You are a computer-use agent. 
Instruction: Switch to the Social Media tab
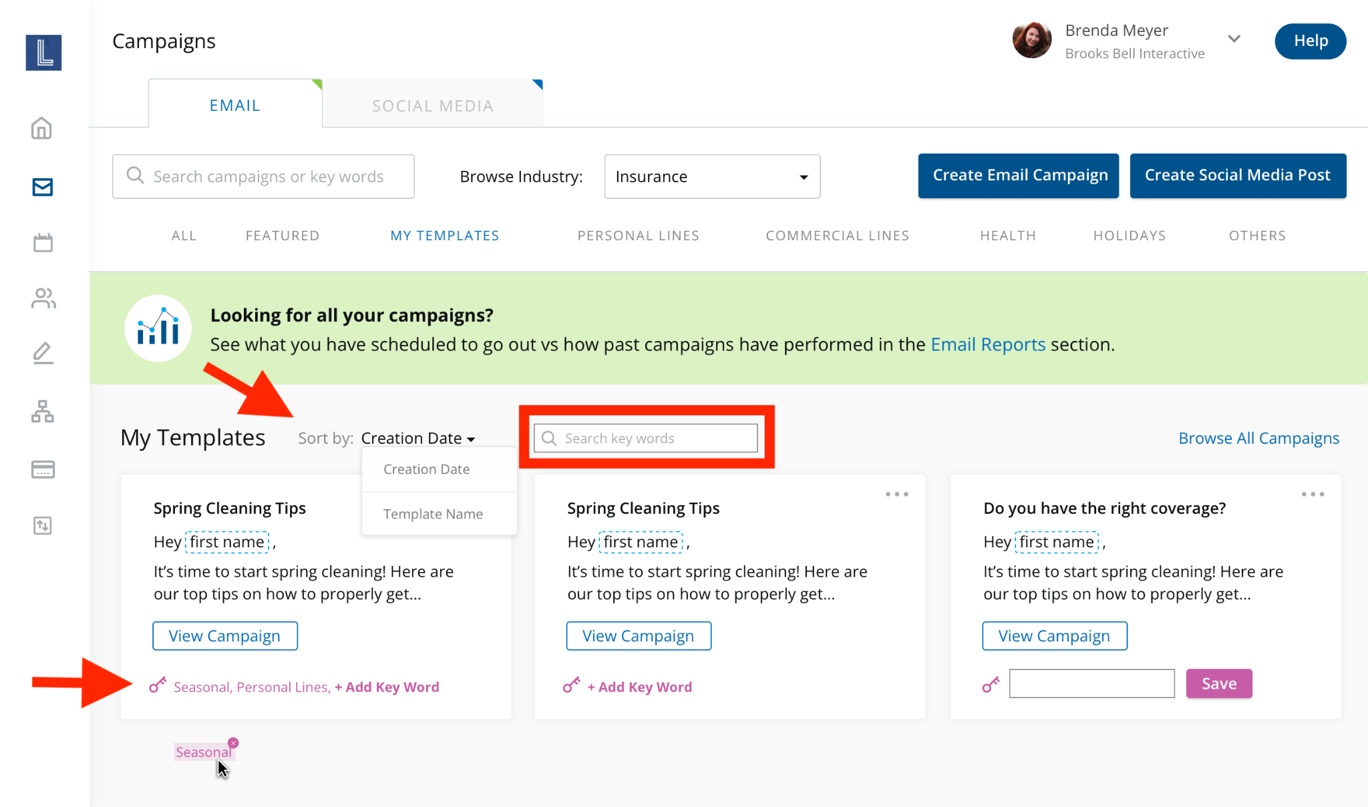tap(433, 105)
